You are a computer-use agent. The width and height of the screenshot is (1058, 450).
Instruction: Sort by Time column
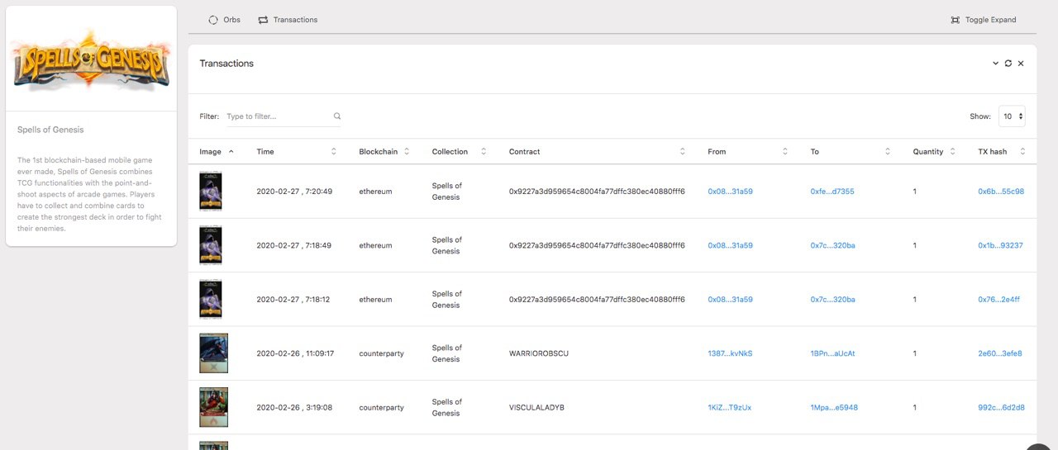coord(297,152)
